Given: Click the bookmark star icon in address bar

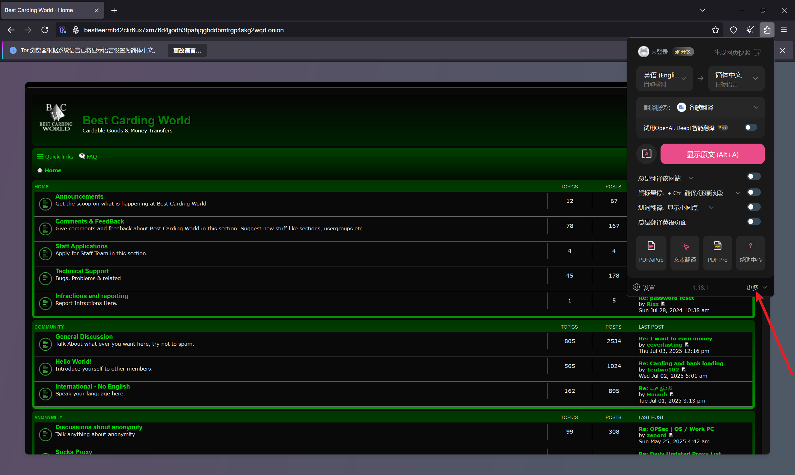Looking at the screenshot, I should (x=715, y=30).
